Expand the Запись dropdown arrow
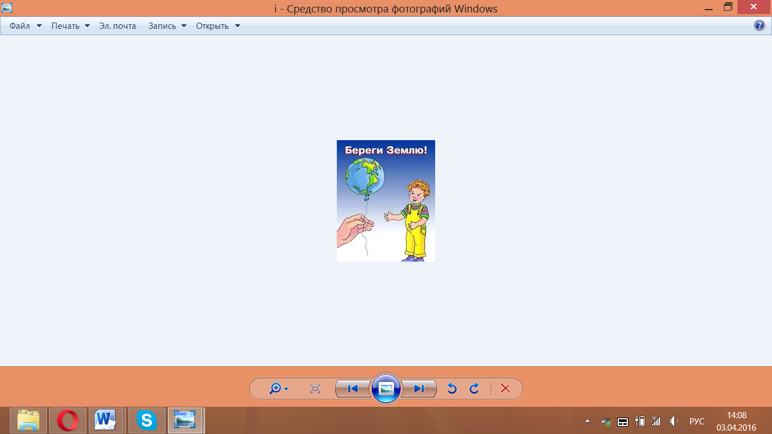Viewport: 772px width, 434px height. click(x=184, y=26)
